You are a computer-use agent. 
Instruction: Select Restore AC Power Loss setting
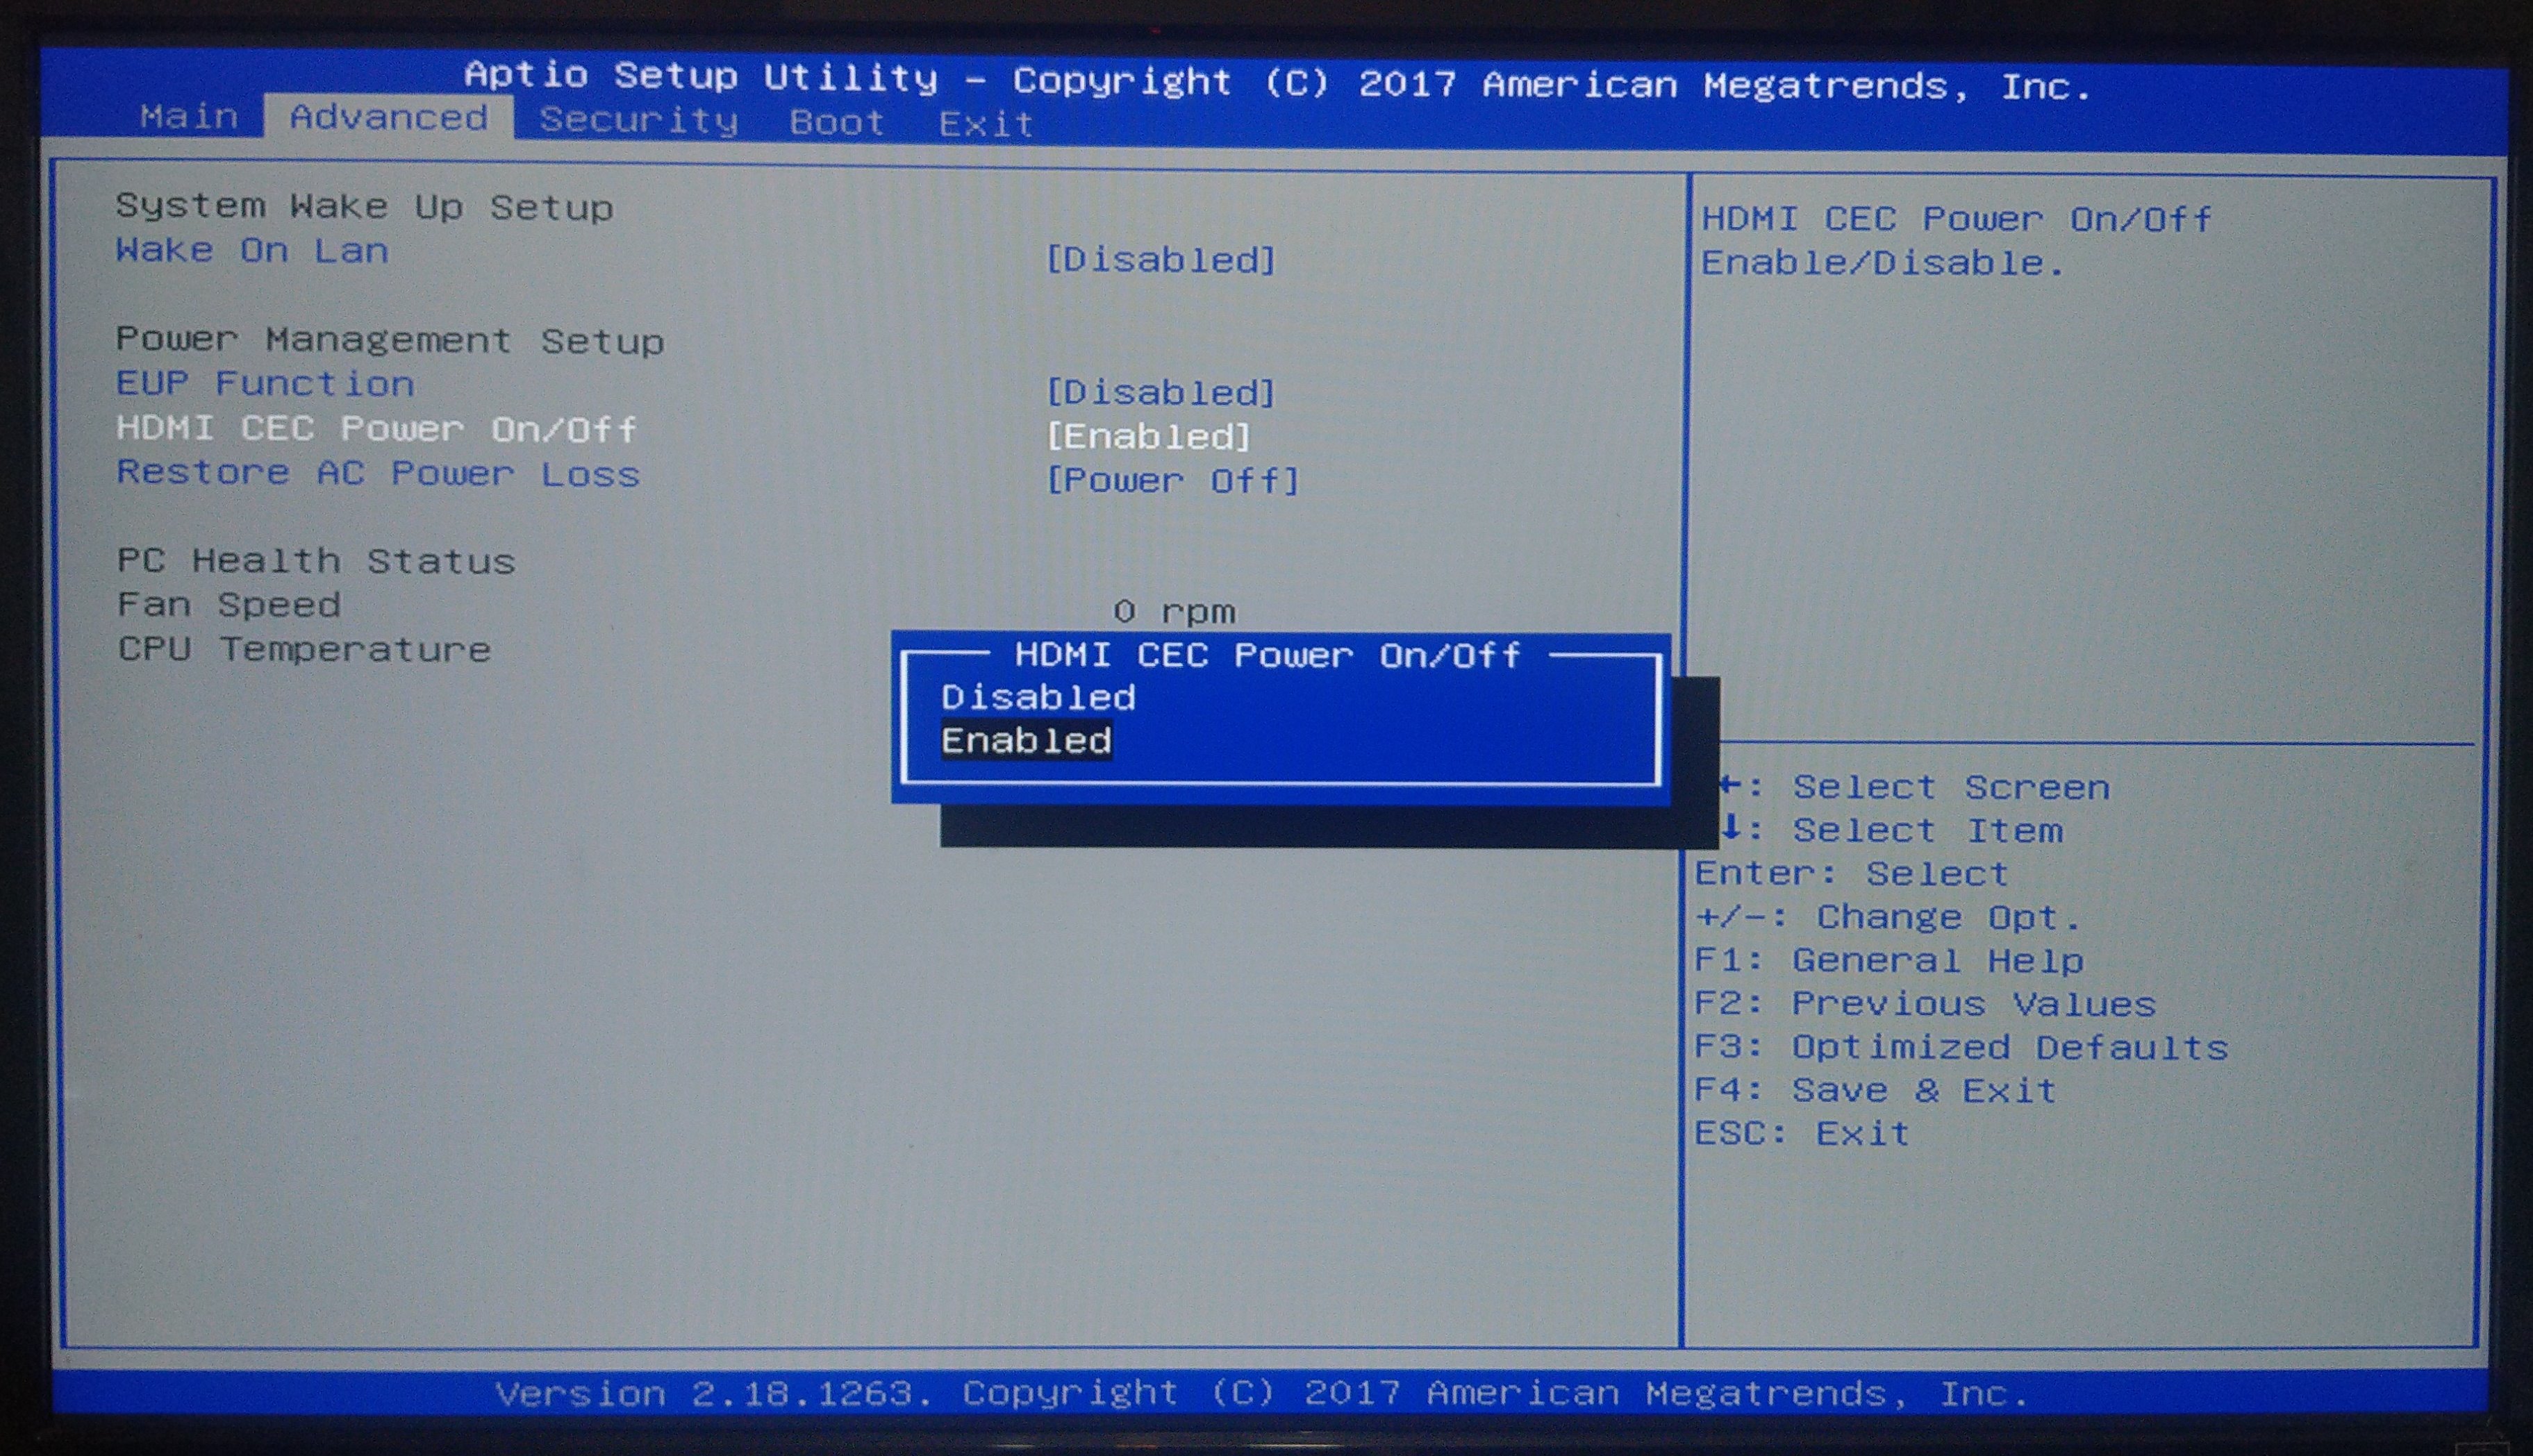(x=378, y=472)
